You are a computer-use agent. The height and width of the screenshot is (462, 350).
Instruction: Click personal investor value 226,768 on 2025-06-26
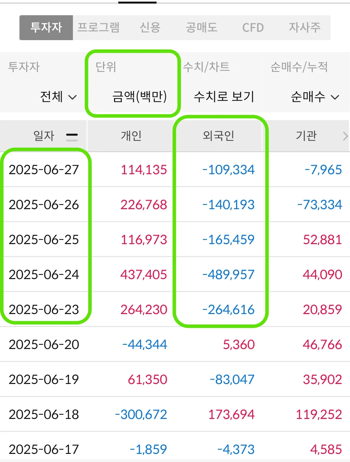144,205
